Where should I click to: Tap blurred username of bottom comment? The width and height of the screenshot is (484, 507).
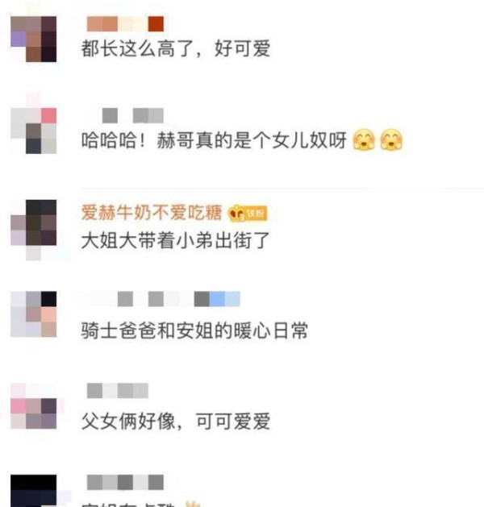pos(125,483)
